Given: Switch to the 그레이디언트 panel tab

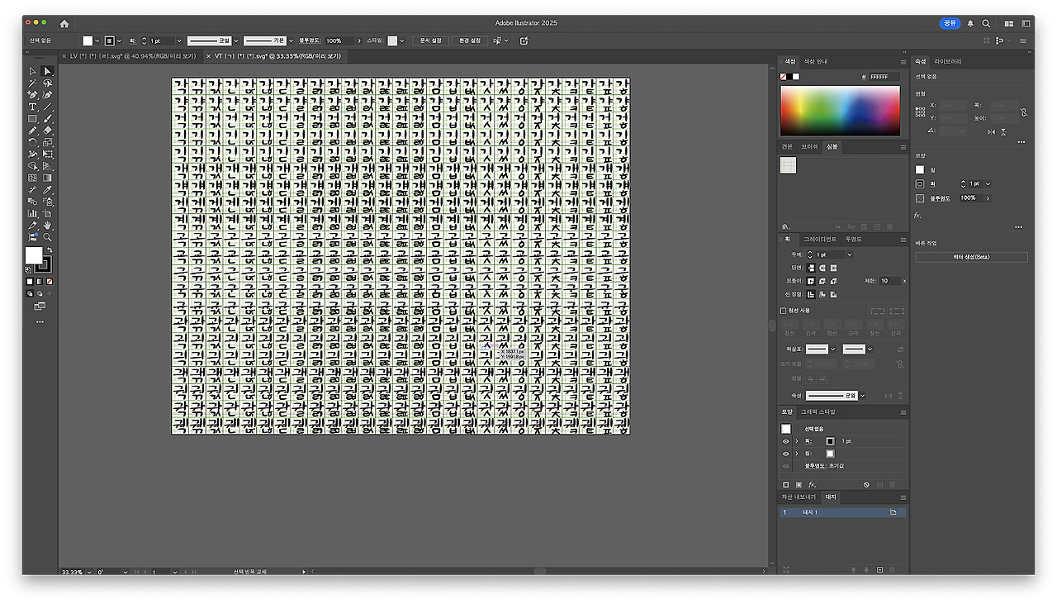Looking at the screenshot, I should pyautogui.click(x=821, y=239).
